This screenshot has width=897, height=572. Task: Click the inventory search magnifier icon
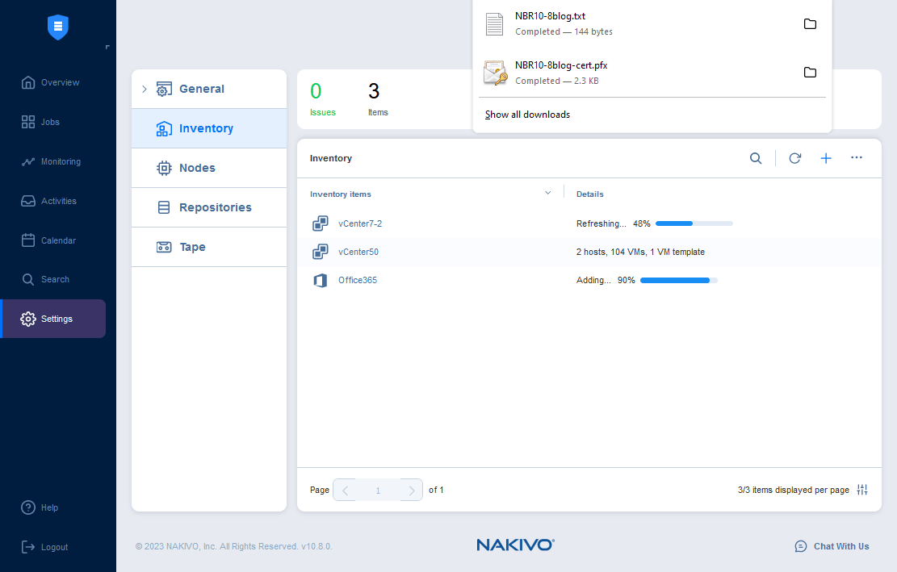pos(756,158)
